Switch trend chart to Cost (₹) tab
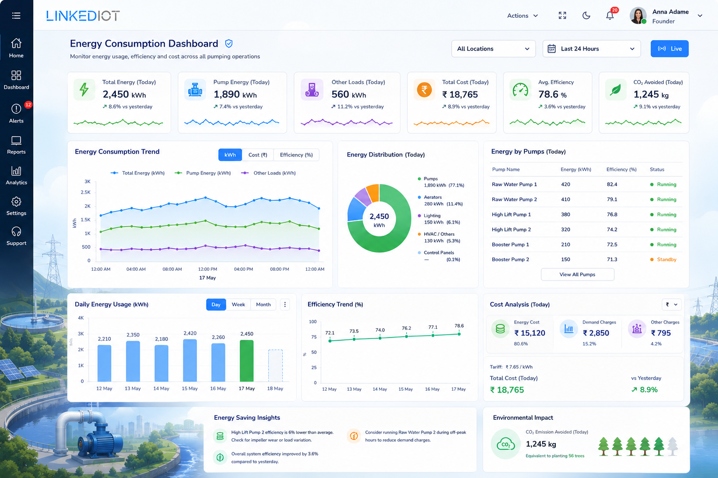 (x=258, y=155)
